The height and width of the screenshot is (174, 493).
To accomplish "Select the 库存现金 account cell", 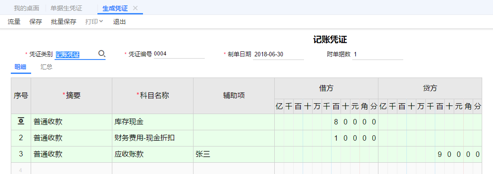I will click(153, 122).
